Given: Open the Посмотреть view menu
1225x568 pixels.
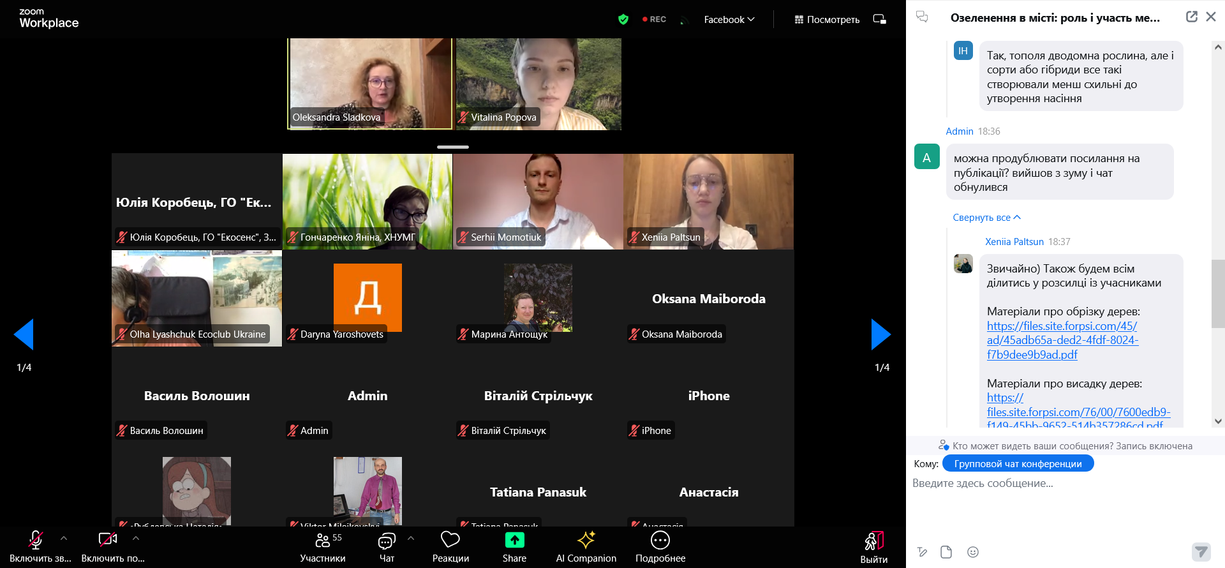Looking at the screenshot, I should 827,20.
